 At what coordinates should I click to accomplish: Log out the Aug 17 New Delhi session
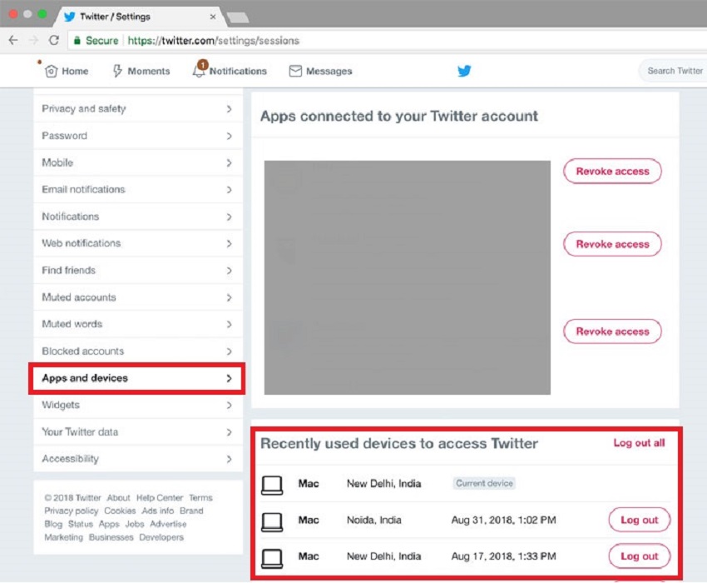tap(639, 556)
